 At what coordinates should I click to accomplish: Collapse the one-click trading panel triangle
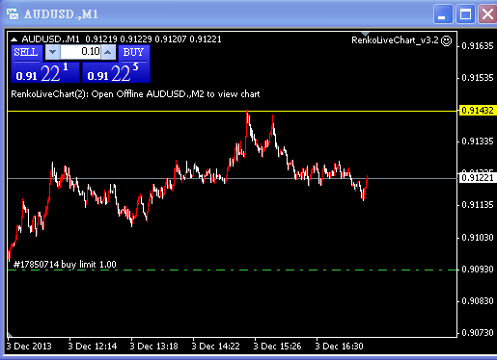(14, 39)
